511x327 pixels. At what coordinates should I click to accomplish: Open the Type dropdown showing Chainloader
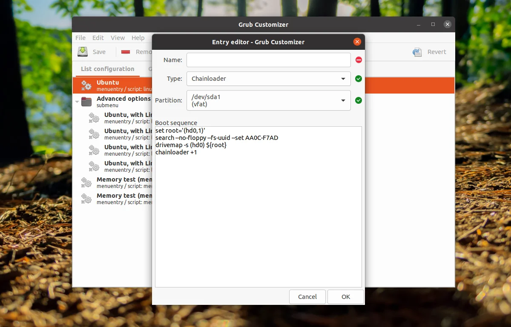269,79
